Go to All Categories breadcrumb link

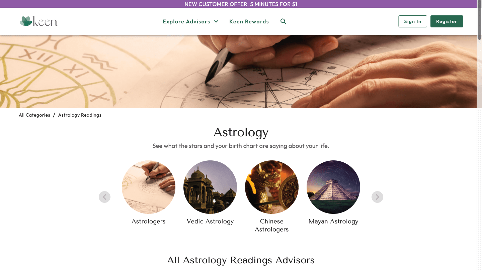[34, 115]
